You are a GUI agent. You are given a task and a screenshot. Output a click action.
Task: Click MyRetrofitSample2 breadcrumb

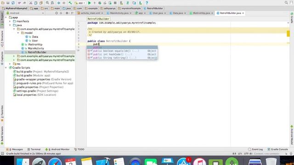tap(15, 8)
